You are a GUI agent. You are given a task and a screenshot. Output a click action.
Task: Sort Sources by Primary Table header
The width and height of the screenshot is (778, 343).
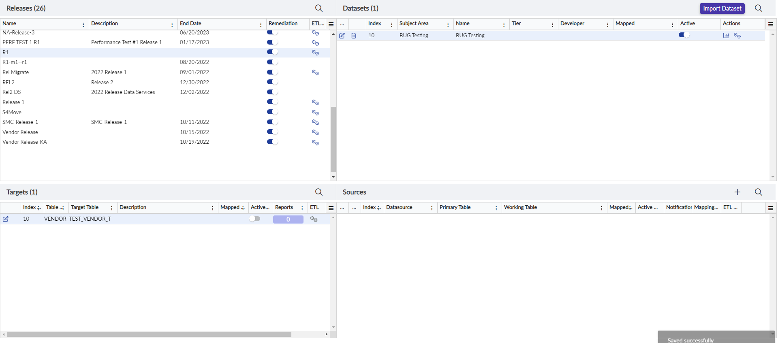coord(455,207)
